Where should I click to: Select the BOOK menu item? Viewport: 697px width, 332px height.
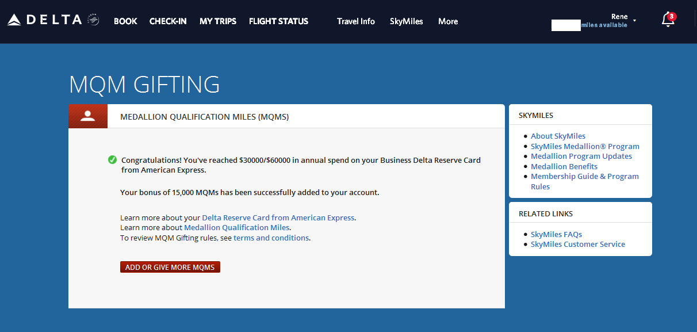click(125, 21)
